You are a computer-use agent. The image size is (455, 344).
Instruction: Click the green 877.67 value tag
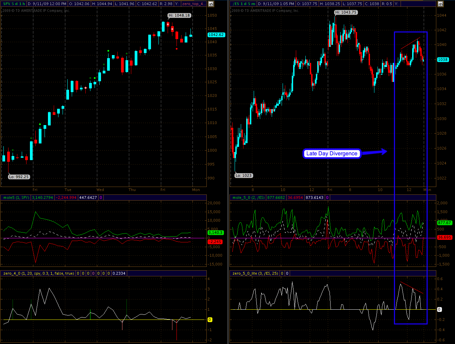[x=444, y=223]
